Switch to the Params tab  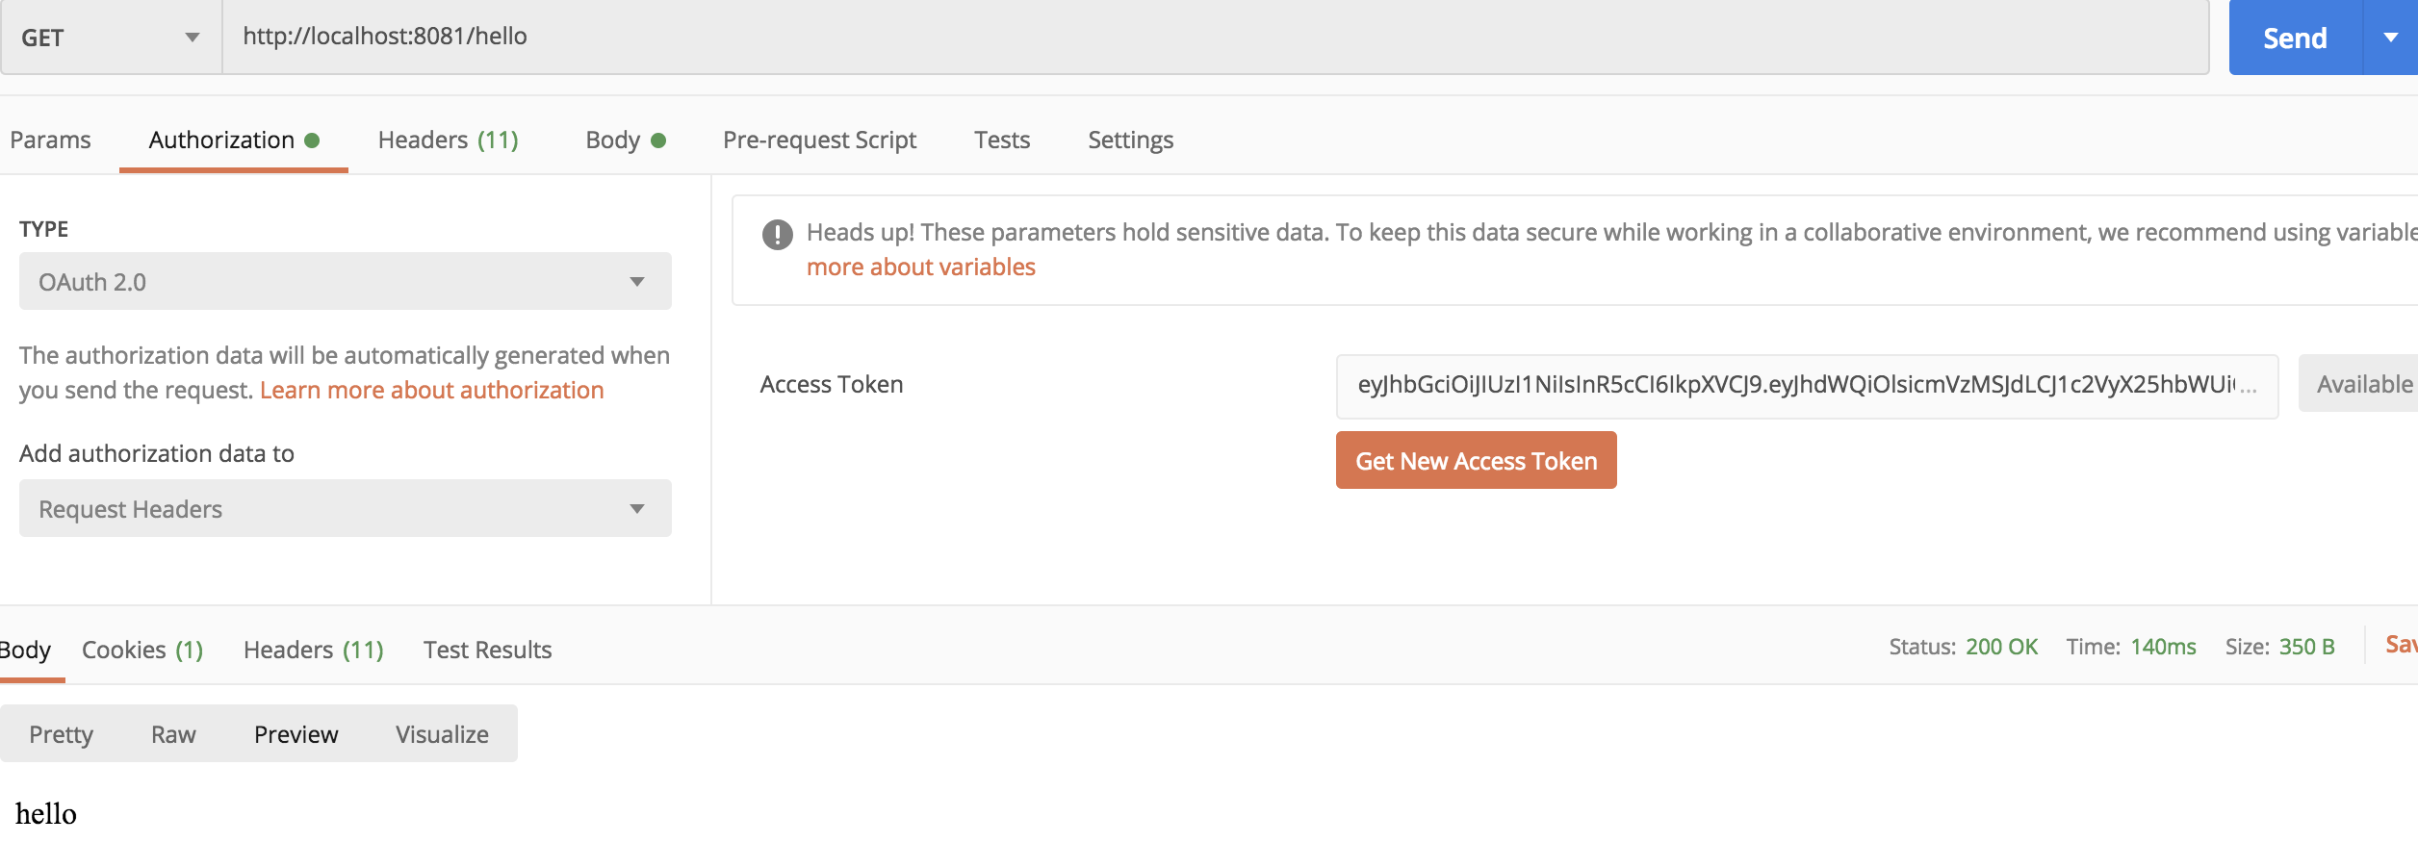tap(50, 140)
